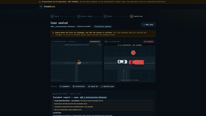The height and width of the screenshot is (116, 206).
Task: Go to the Source step label
Action: tap(57, 16)
